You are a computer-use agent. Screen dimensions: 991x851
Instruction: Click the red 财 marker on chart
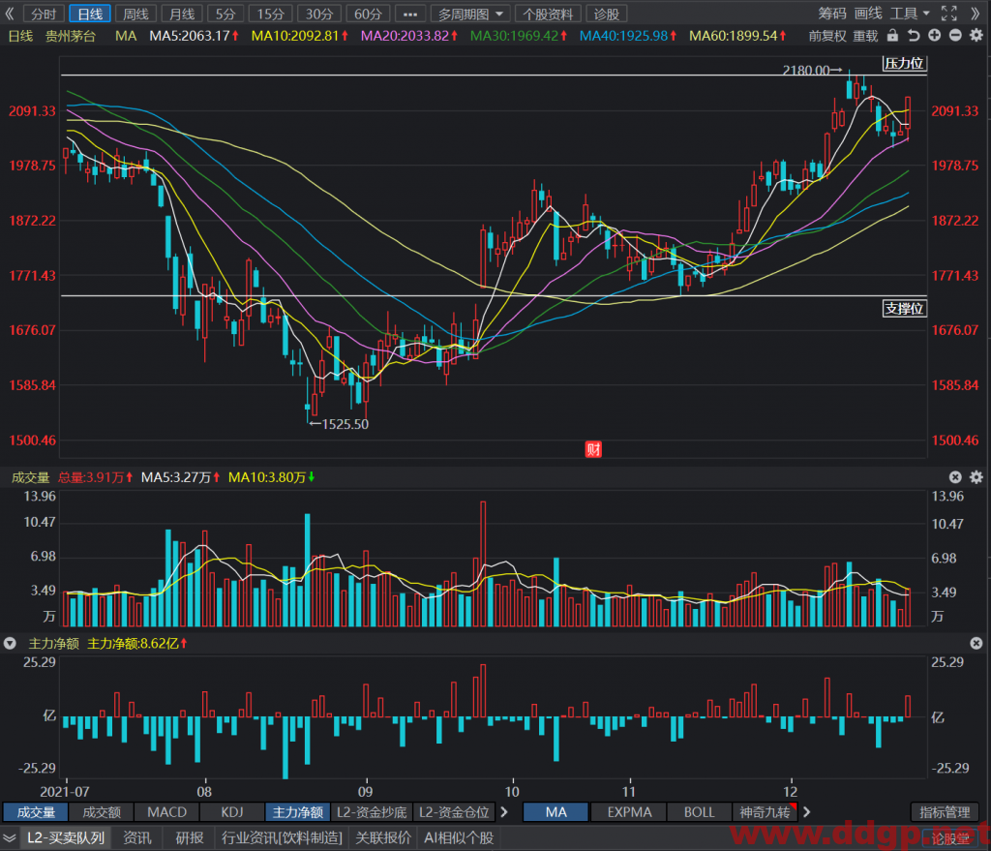pyautogui.click(x=593, y=449)
